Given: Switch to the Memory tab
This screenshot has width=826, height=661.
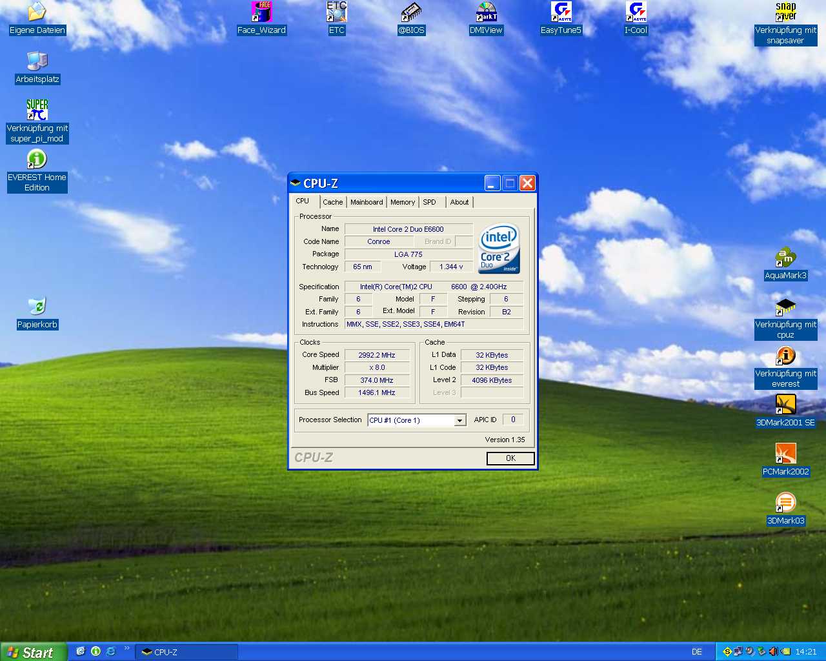Looking at the screenshot, I should tap(403, 202).
